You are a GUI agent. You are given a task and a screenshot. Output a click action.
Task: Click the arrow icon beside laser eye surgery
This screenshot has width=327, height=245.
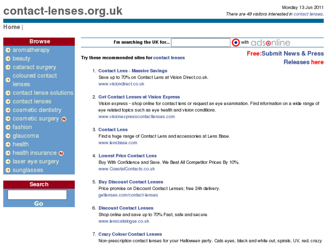point(8,161)
